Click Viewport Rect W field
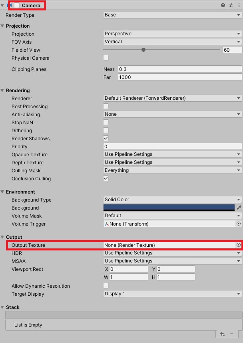The image size is (243, 343). point(129,277)
